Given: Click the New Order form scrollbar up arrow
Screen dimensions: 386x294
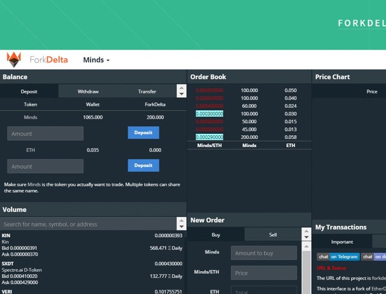Looking at the screenshot, I should 306,246.
